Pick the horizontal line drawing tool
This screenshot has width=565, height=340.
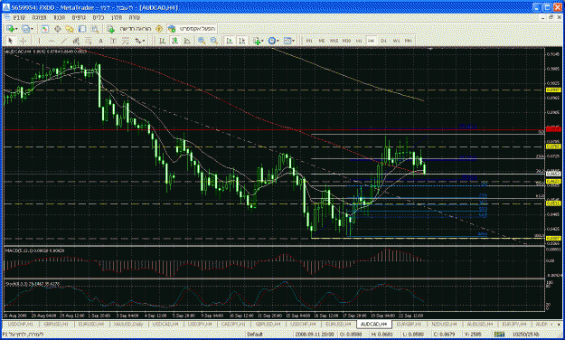pos(52,41)
